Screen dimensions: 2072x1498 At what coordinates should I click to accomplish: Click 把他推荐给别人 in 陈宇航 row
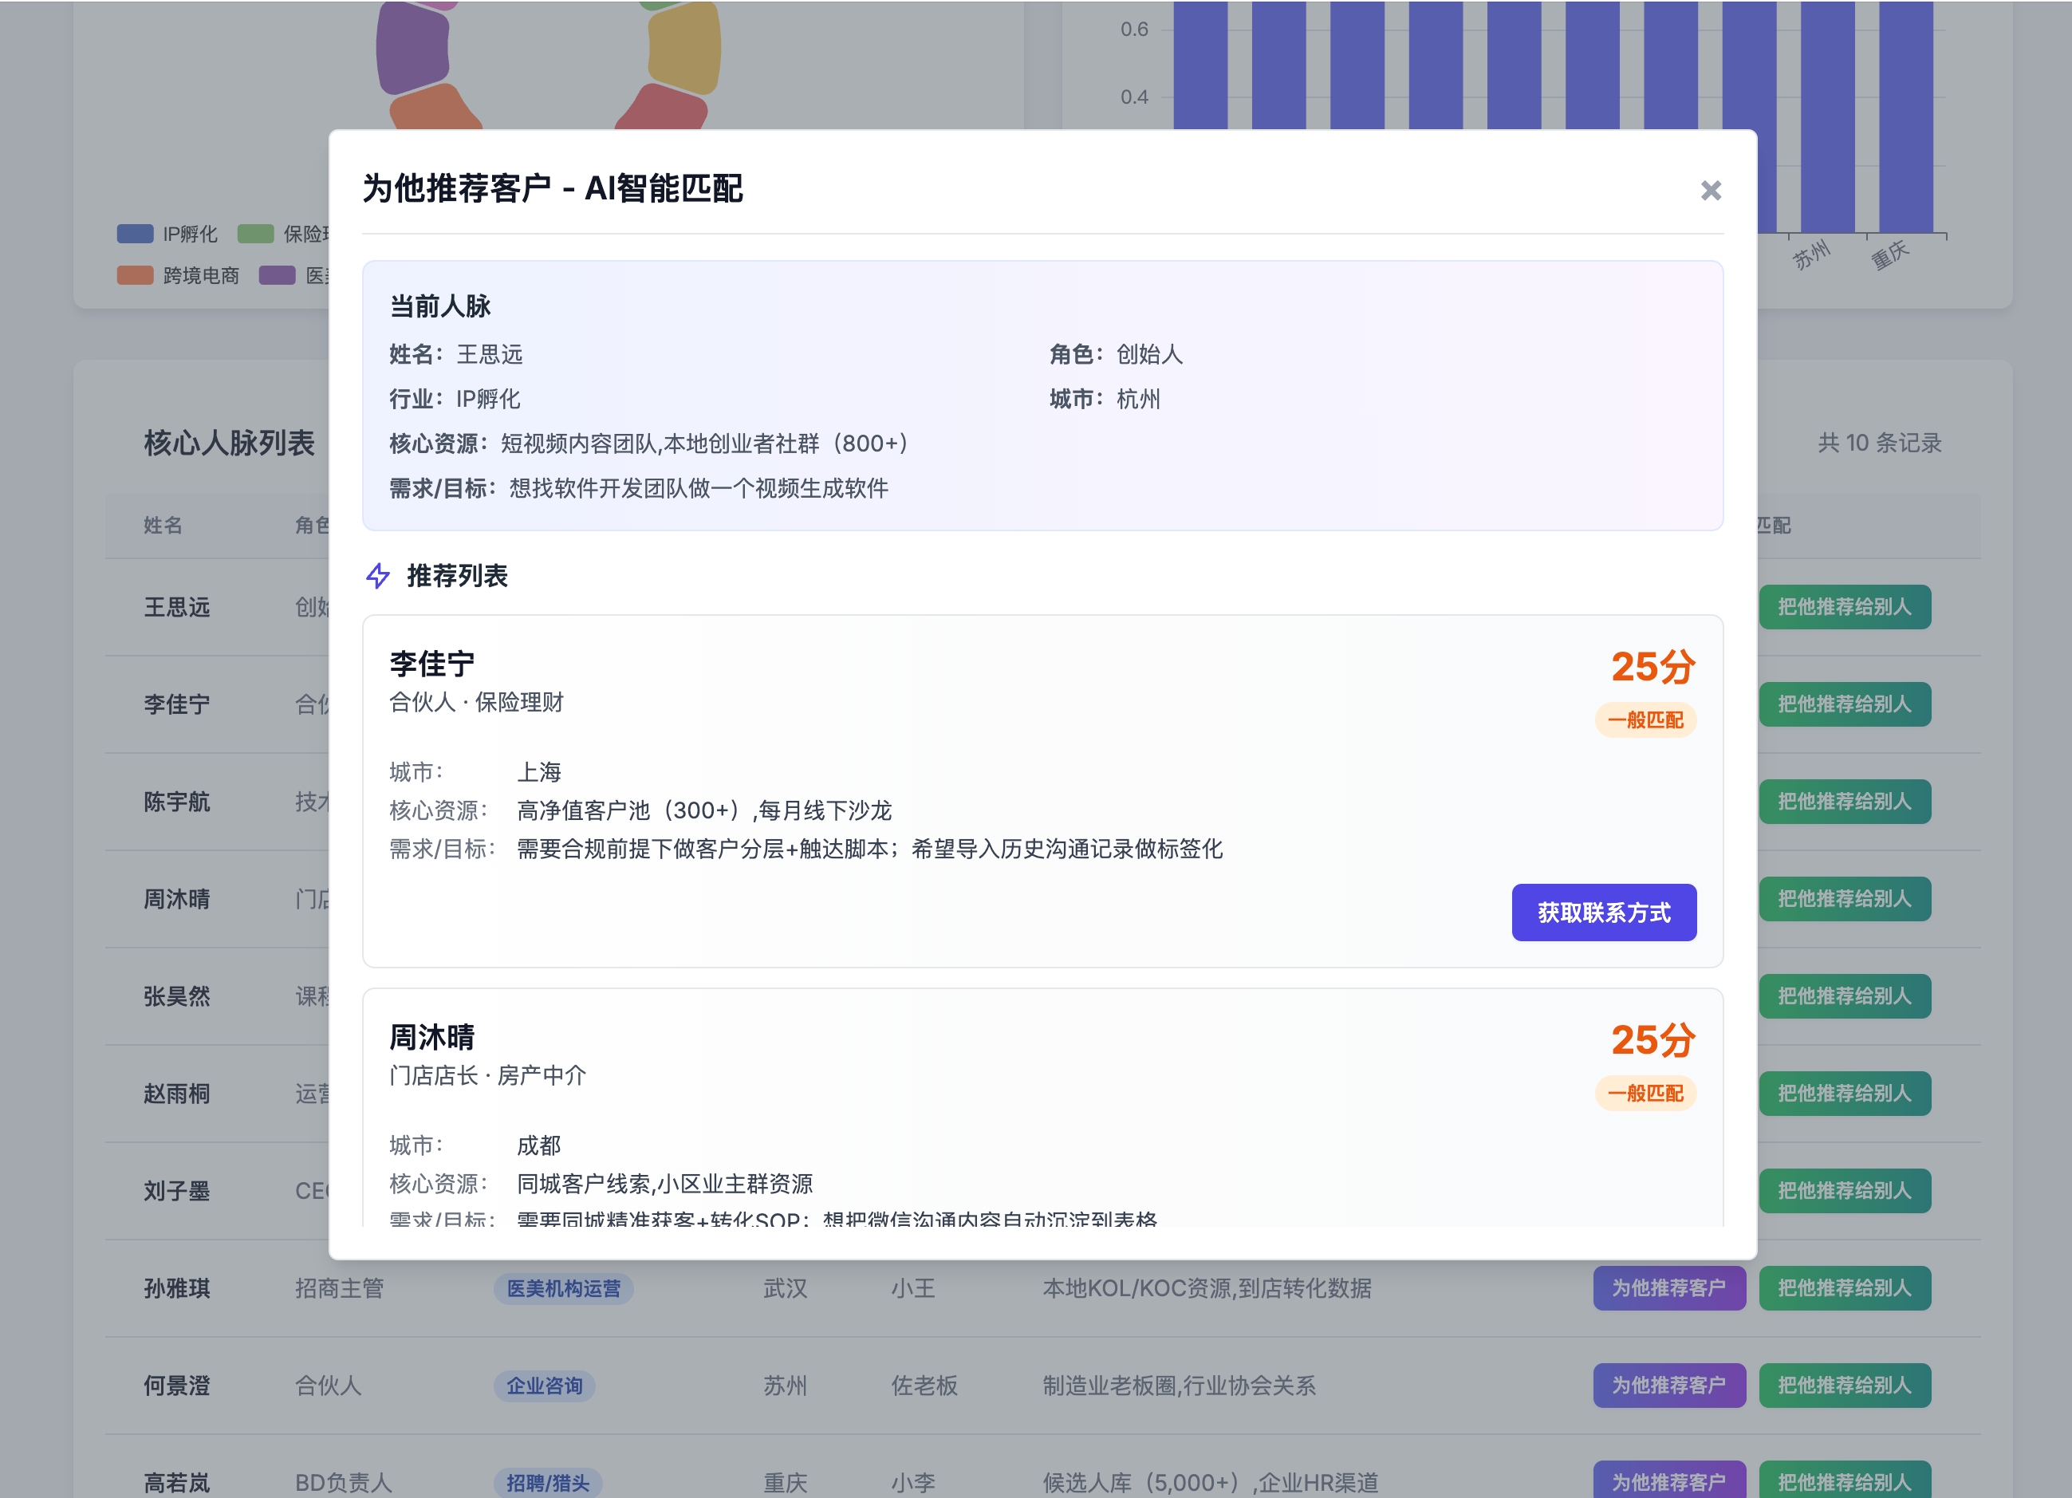pos(1844,802)
